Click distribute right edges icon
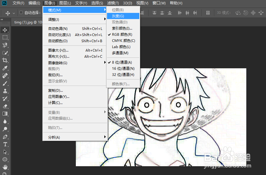 coord(195,13)
